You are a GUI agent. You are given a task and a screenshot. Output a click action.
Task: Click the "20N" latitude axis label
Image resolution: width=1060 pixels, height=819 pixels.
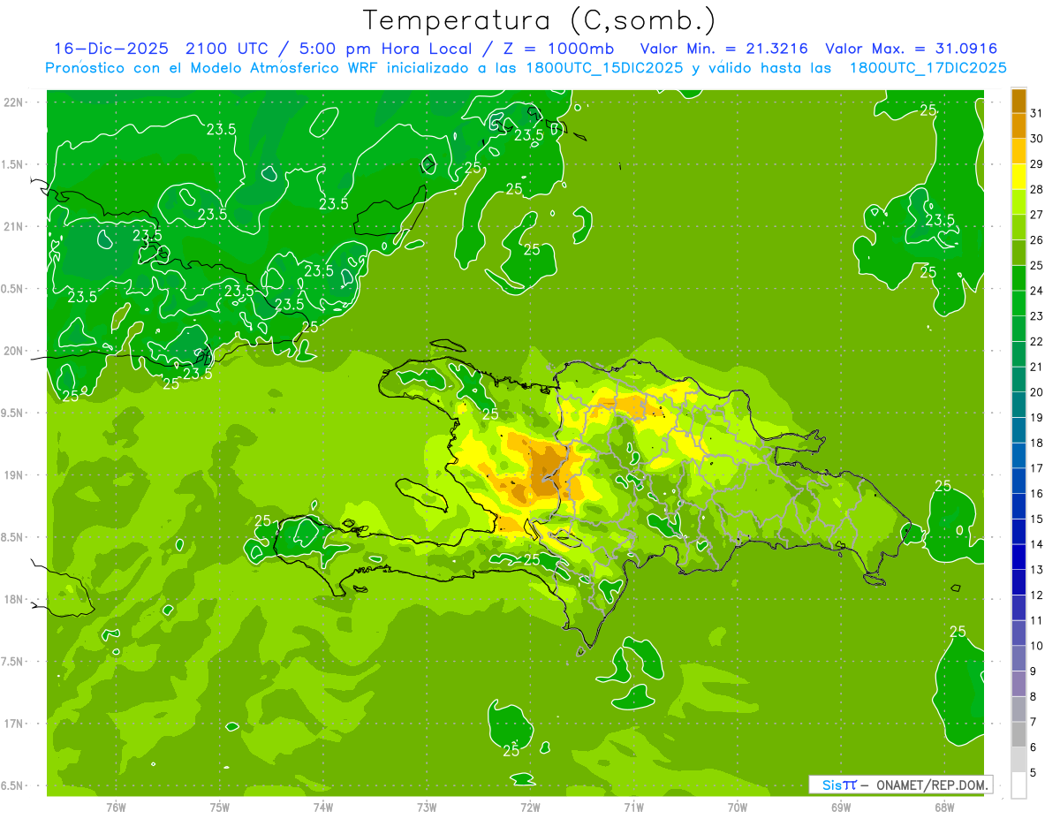(13, 351)
